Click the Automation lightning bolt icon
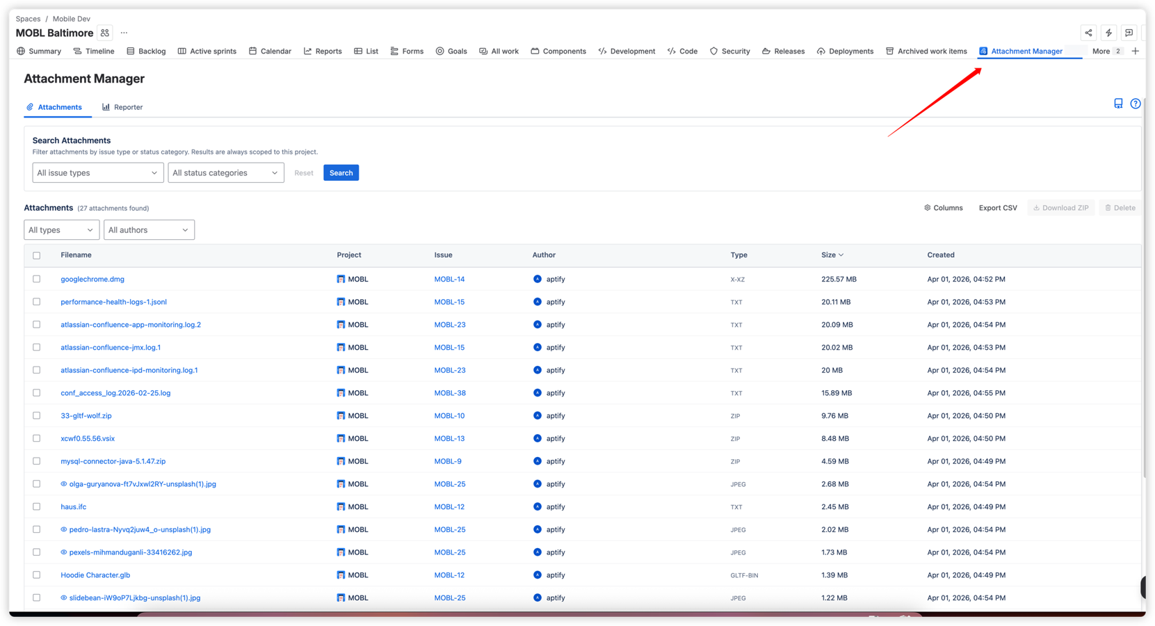 pyautogui.click(x=1108, y=32)
